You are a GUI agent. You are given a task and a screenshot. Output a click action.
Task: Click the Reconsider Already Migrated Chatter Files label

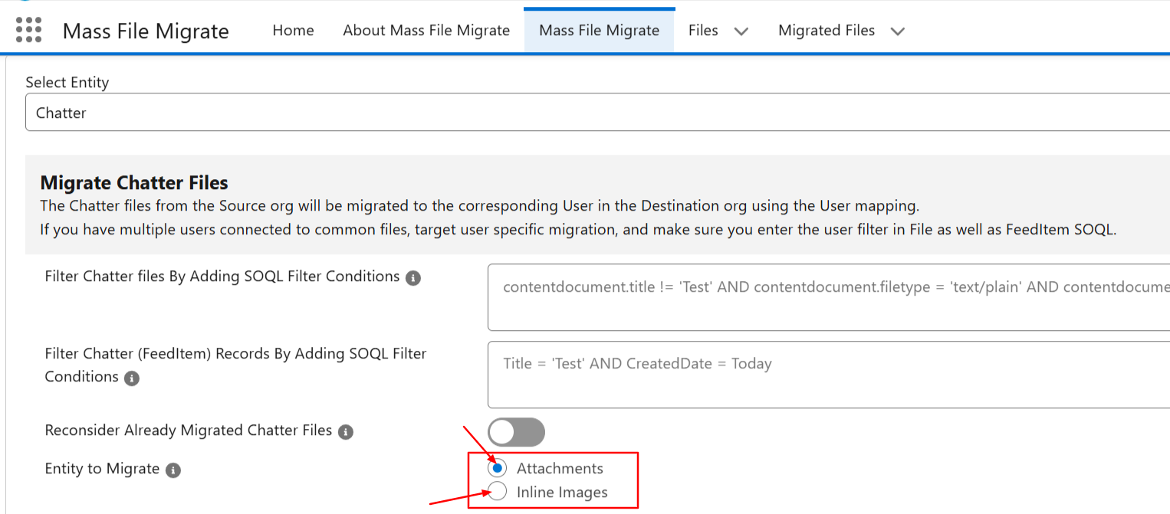click(189, 431)
